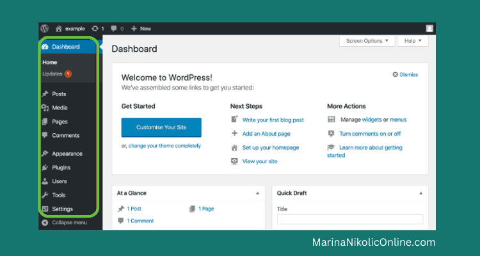Screen dimensions: 480x256
Task: Click Collapse menu text in sidebar
Action: [70, 223]
